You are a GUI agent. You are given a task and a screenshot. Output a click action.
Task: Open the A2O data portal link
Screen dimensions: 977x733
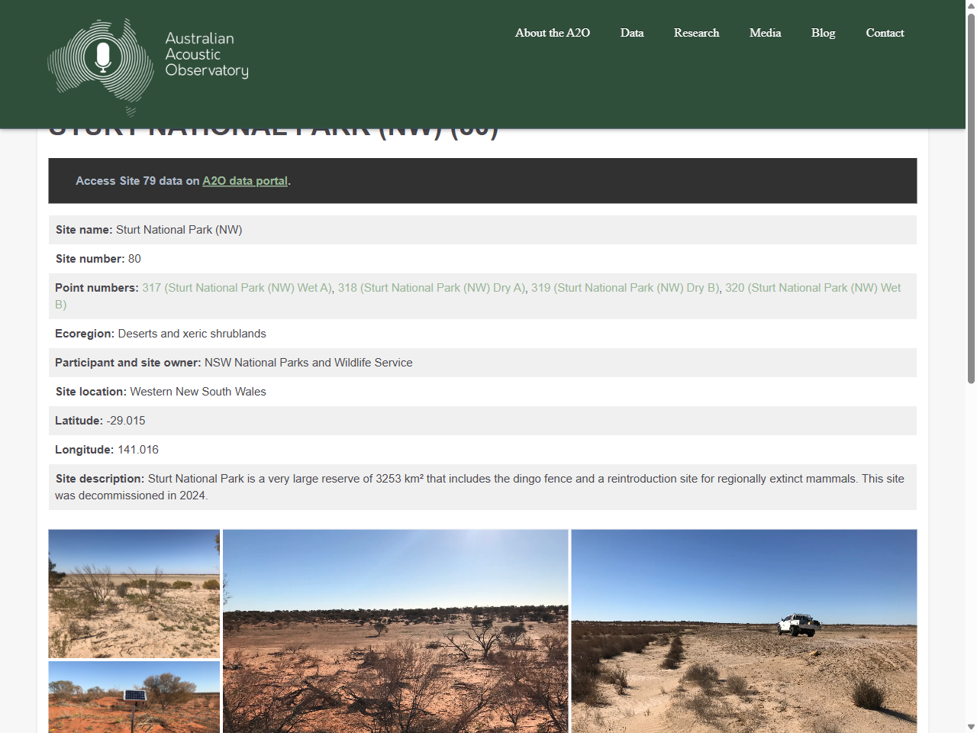pos(244,181)
